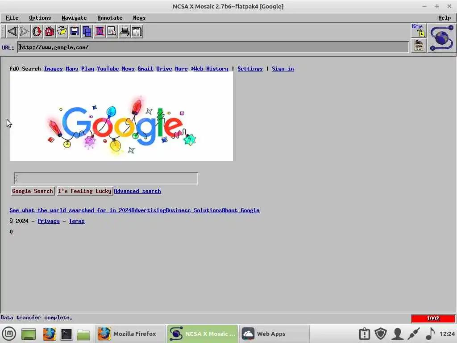The height and width of the screenshot is (343, 457).
Task: Open the Settings link
Action: [x=250, y=69]
